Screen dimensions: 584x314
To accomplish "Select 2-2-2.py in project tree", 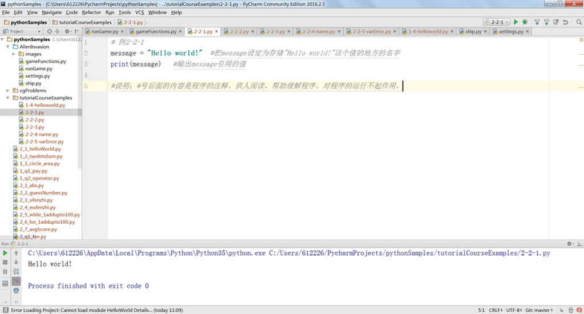I will click(x=35, y=120).
